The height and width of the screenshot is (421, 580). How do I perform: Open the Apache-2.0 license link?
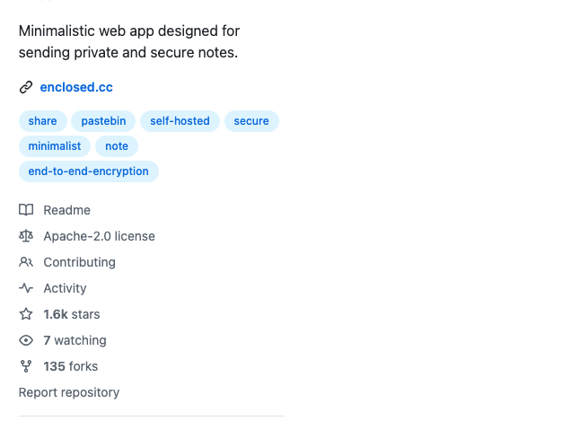click(x=99, y=236)
